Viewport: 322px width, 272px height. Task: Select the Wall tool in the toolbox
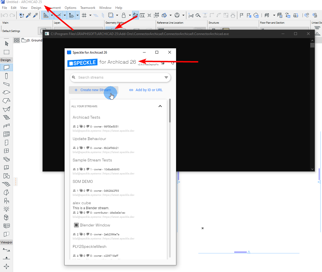tap(6, 67)
